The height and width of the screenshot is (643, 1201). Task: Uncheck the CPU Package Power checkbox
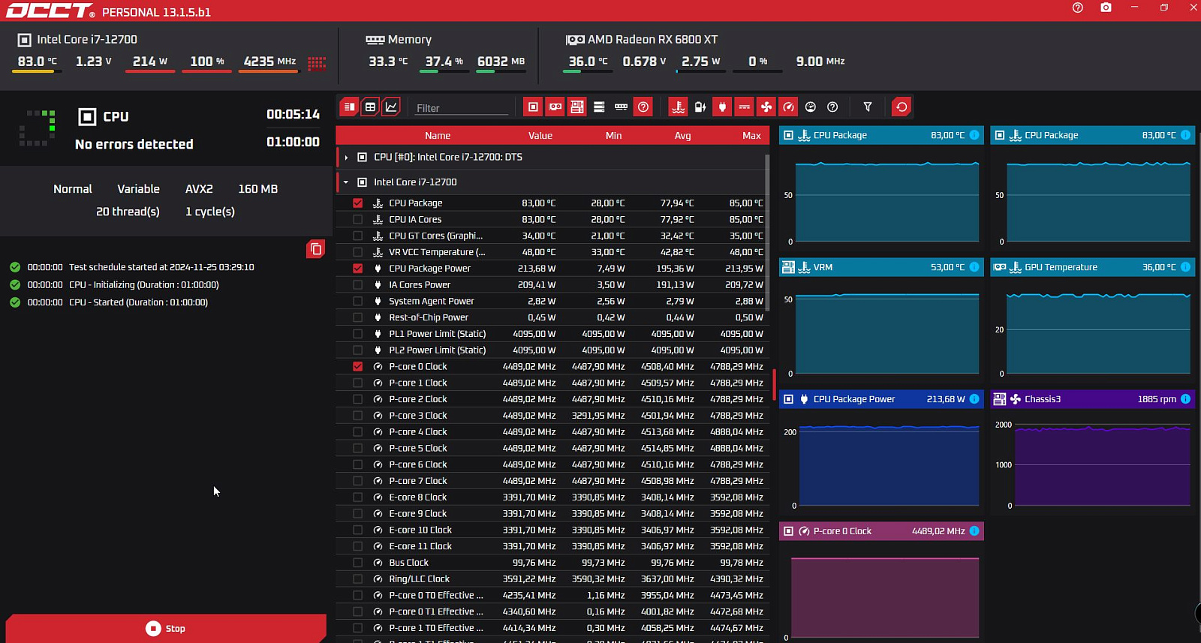click(x=357, y=269)
